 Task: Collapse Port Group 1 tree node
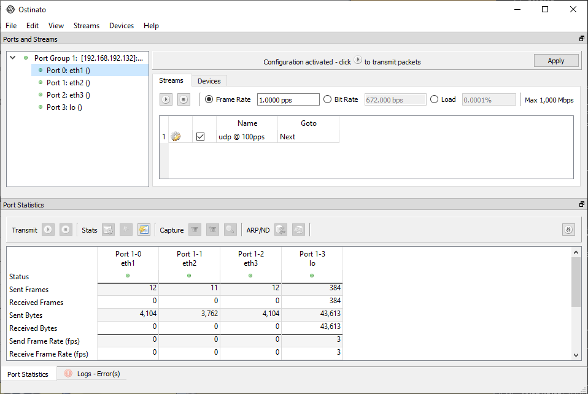(13, 58)
